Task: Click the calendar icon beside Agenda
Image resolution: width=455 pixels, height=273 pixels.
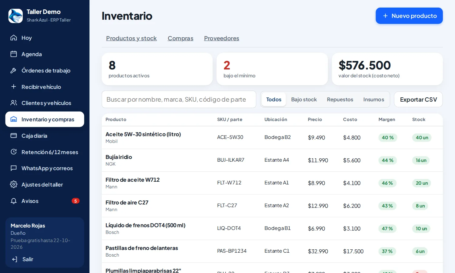Action: [14, 54]
